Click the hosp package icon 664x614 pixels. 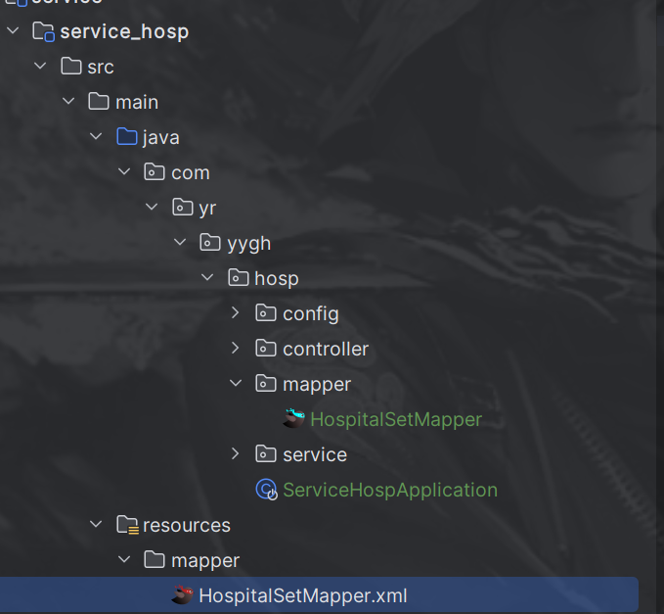239,278
